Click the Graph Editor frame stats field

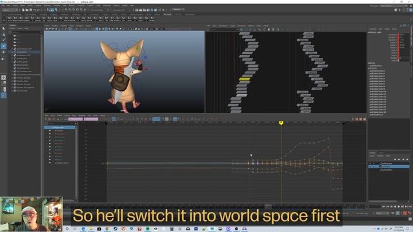pyautogui.click(x=76, y=119)
